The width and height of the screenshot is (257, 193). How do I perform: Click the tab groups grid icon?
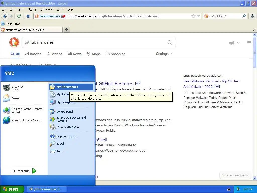(x=254, y=30)
